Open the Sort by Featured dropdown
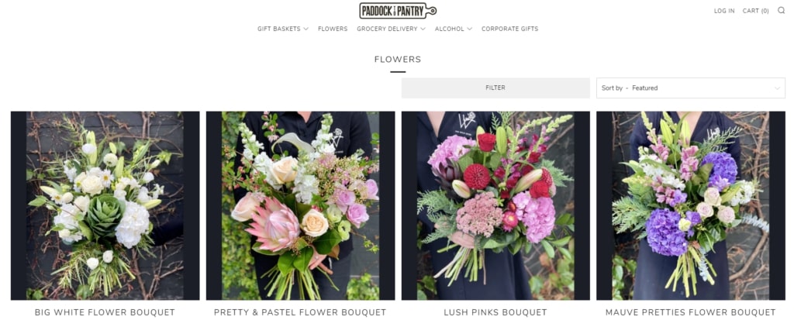Image resolution: width=794 pixels, height=320 pixels. (x=691, y=88)
